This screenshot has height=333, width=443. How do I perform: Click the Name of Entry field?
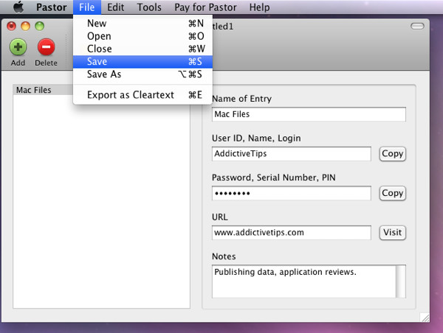(309, 114)
